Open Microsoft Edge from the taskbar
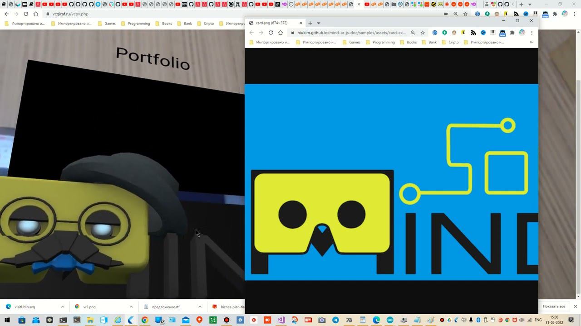Screen dimensions: 581x326 [x=376, y=320]
